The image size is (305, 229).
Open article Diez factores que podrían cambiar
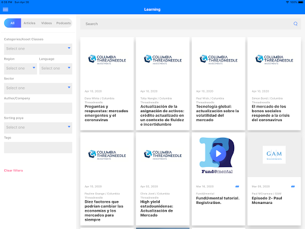pyautogui.click(x=104, y=211)
